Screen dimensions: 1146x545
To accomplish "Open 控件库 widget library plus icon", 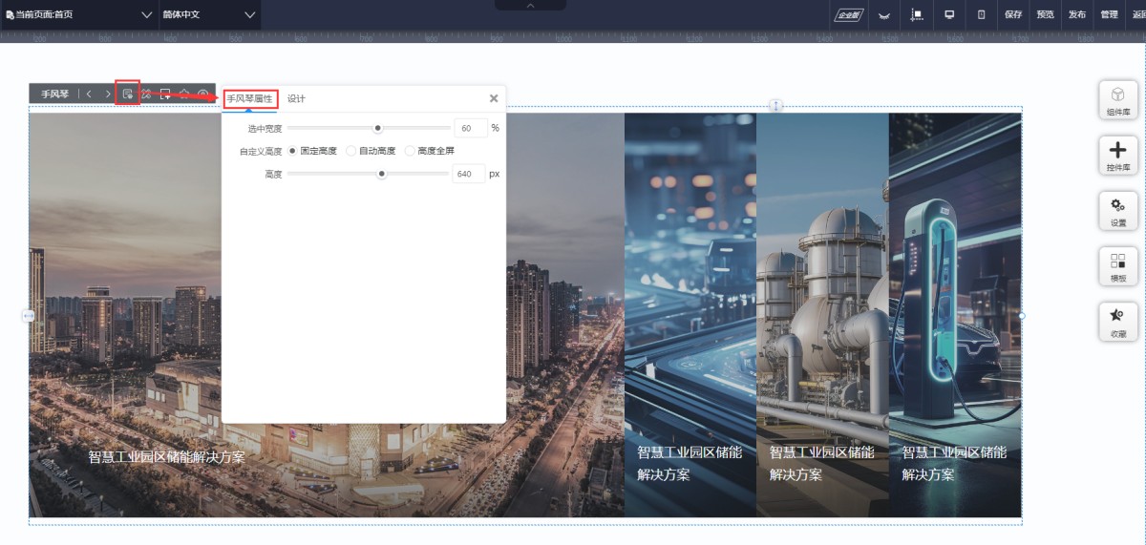I will pos(1117,155).
